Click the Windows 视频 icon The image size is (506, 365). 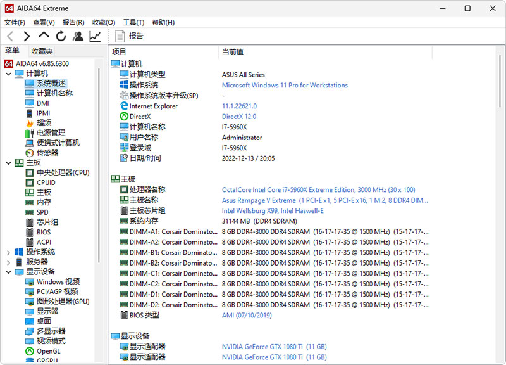tap(29, 282)
